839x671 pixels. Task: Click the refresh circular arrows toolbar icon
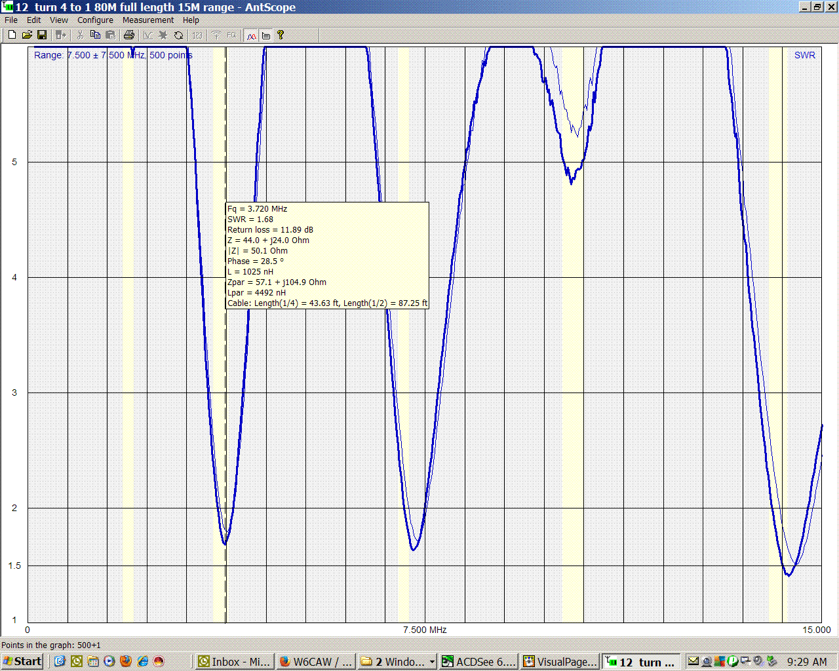coord(178,35)
